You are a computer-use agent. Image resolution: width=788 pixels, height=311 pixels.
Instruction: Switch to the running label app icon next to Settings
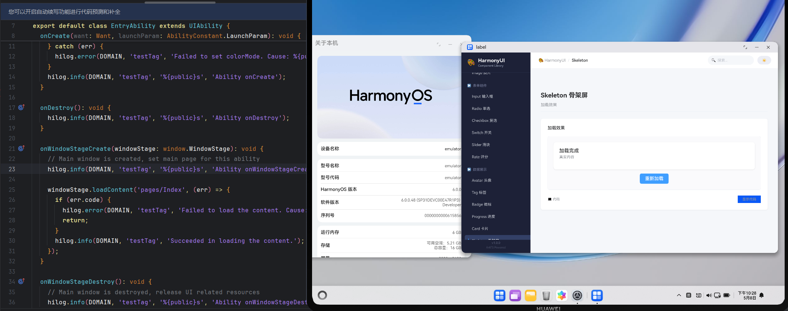coord(597,295)
